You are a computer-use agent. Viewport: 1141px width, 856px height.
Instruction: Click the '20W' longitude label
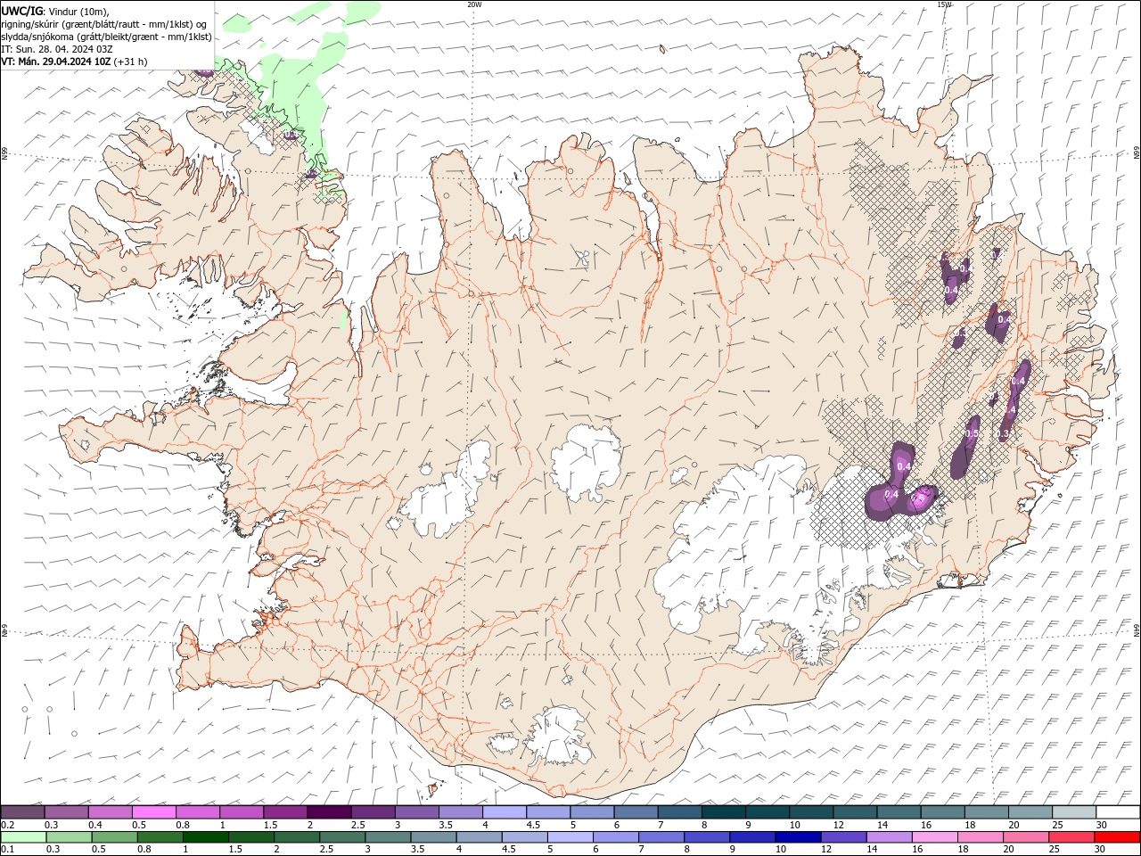(474, 4)
